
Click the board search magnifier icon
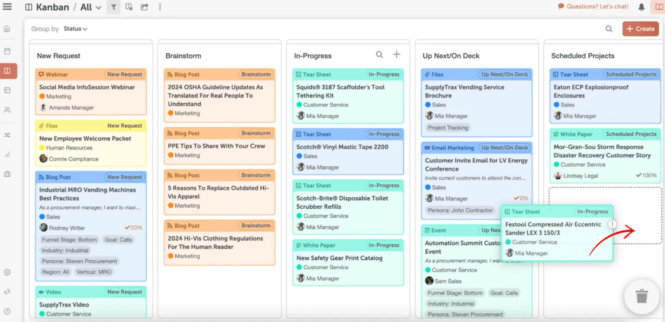click(609, 29)
